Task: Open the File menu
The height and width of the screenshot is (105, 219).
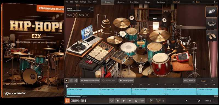Action: click(x=67, y=2)
